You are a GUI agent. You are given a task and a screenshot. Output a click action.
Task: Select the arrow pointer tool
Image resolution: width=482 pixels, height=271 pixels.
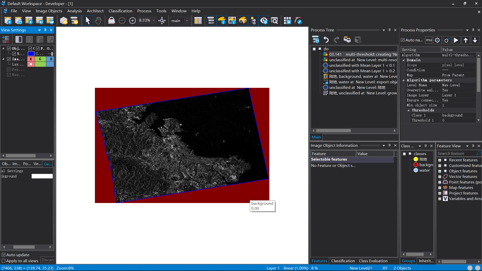click(x=88, y=21)
